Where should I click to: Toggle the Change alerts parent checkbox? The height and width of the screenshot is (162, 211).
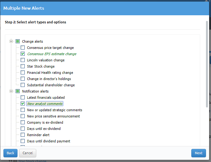coord(18,41)
